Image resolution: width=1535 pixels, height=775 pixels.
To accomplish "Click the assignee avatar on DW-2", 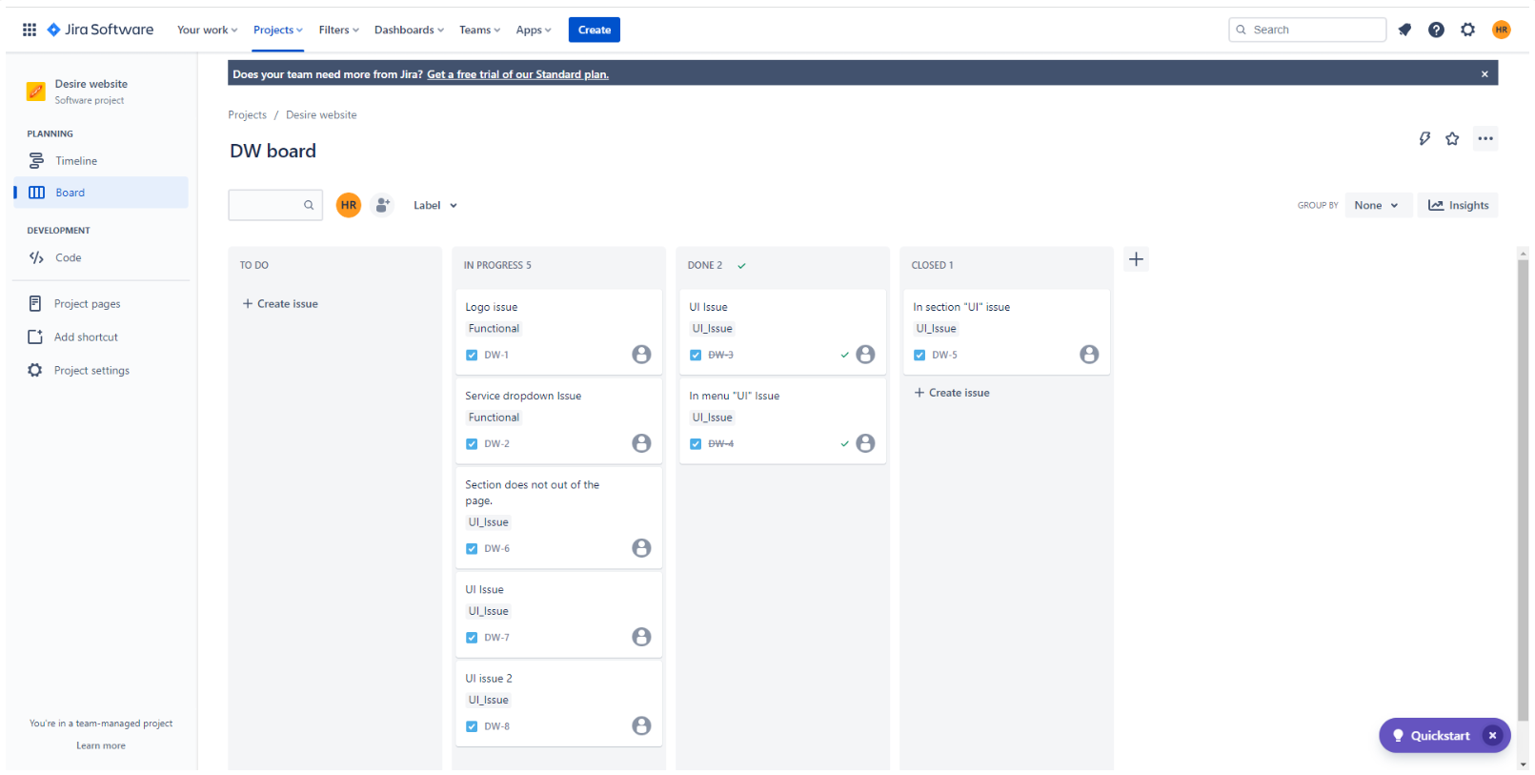I will pos(641,443).
